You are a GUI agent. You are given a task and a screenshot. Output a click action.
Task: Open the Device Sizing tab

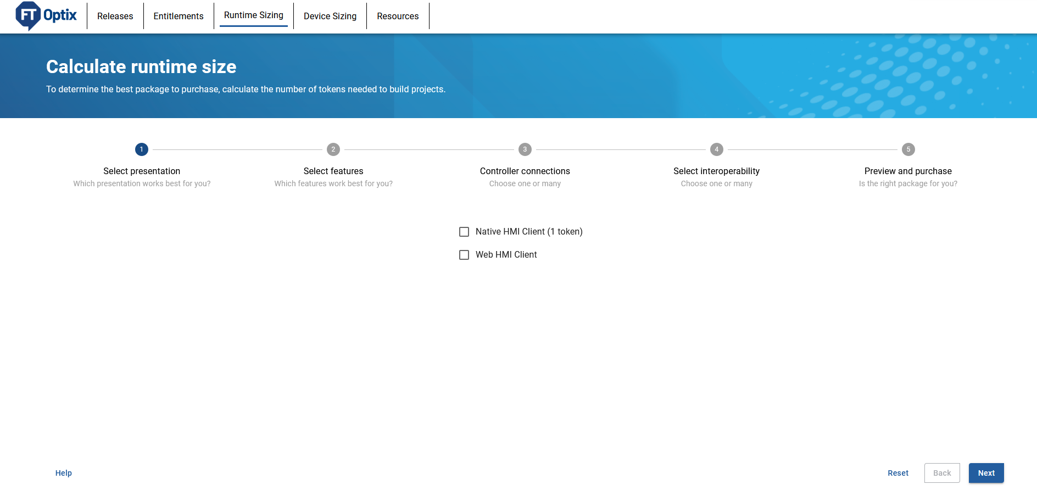click(330, 16)
